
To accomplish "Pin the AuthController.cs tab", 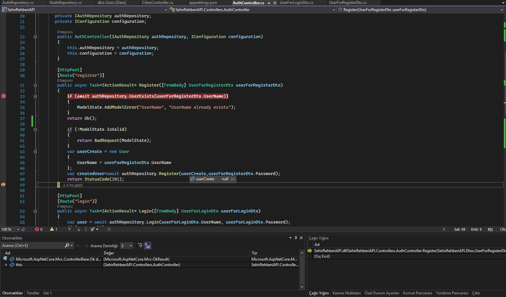I will click(x=269, y=3).
